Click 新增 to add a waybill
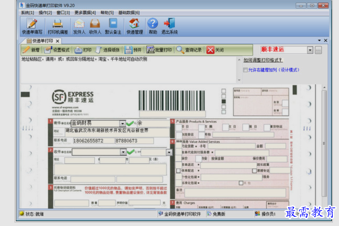This screenshot has width=339, height=226. click(31, 50)
